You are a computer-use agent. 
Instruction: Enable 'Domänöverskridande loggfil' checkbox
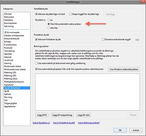pyautogui.click(x=103, y=39)
